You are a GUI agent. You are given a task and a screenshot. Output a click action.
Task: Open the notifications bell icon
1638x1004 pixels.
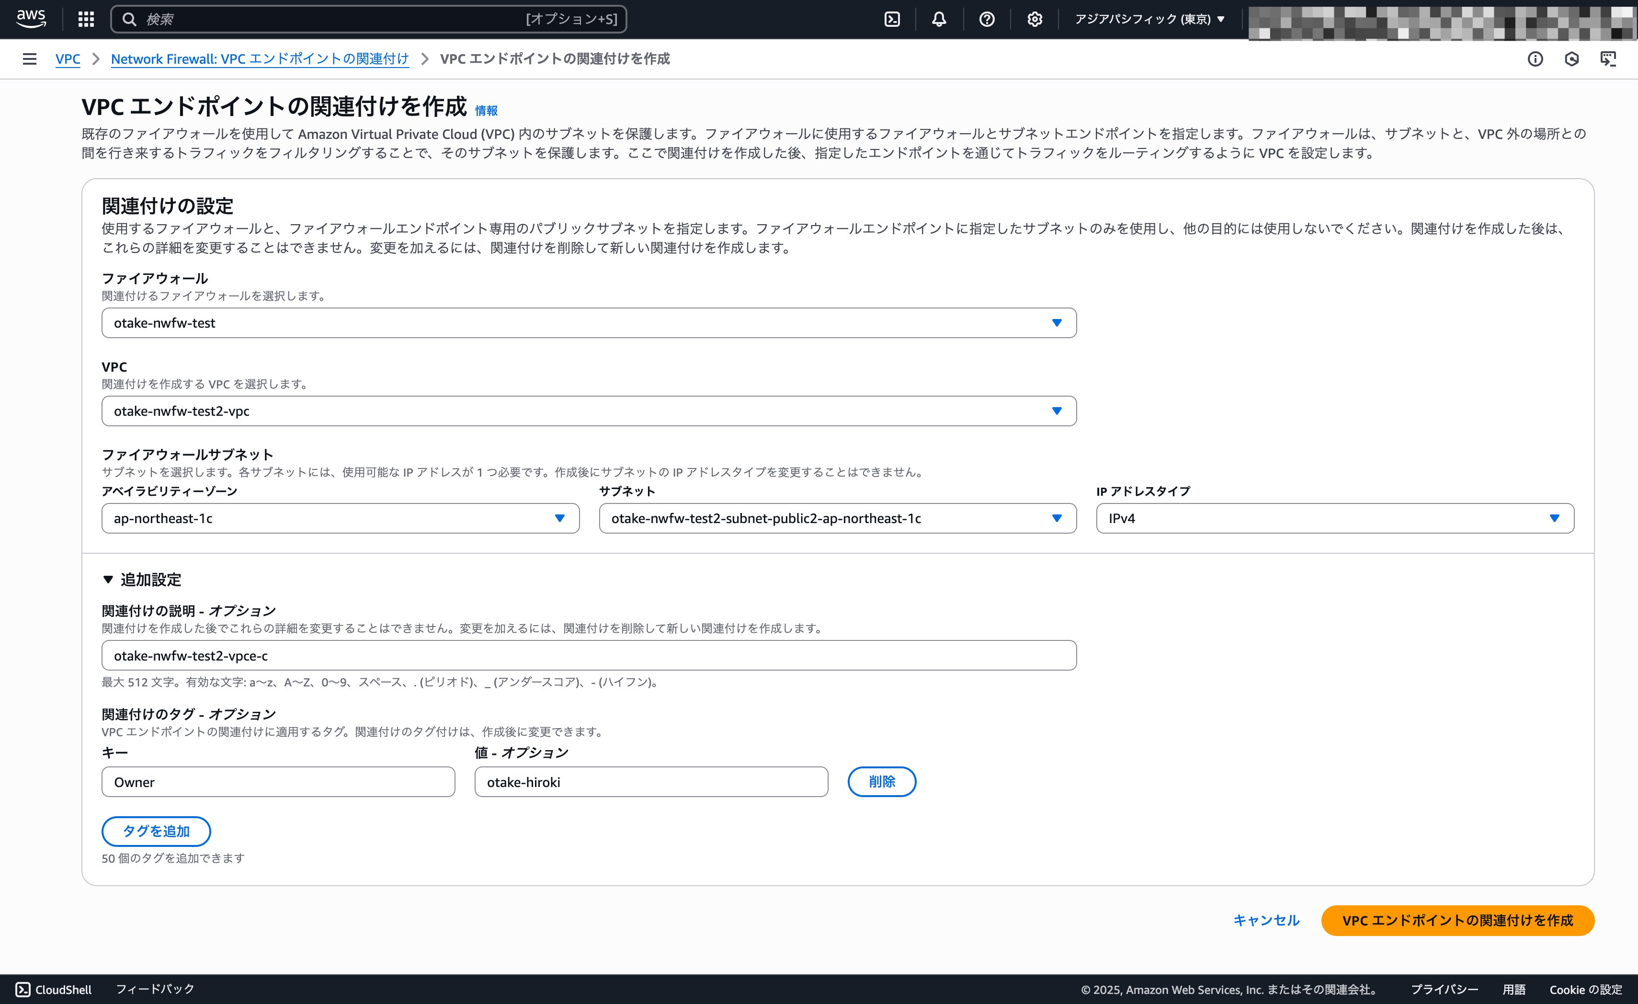[939, 19]
